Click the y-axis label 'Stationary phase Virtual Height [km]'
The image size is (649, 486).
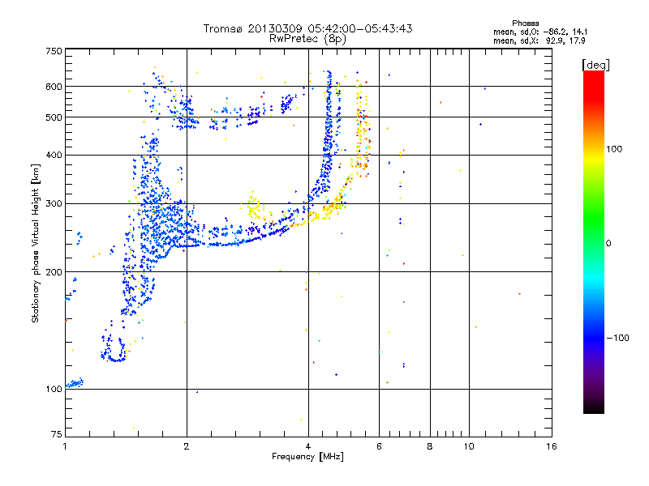point(36,243)
